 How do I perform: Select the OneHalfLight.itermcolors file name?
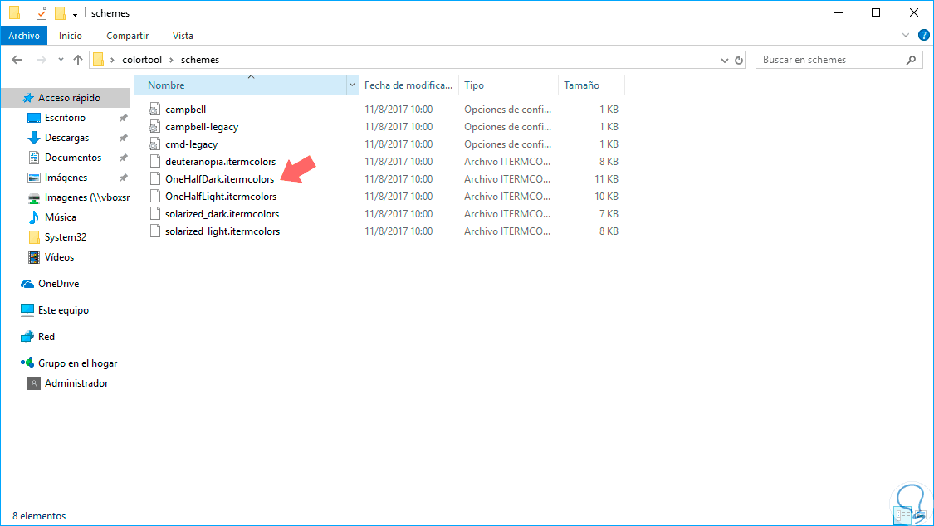click(221, 197)
